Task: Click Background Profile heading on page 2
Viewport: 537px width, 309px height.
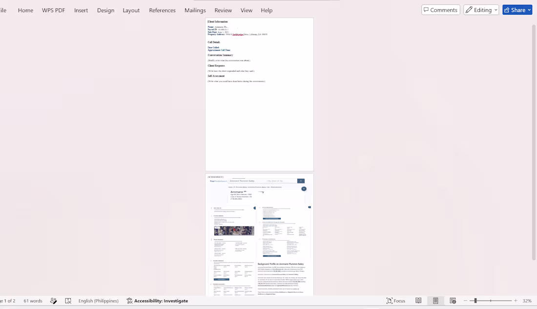Action: point(281,264)
